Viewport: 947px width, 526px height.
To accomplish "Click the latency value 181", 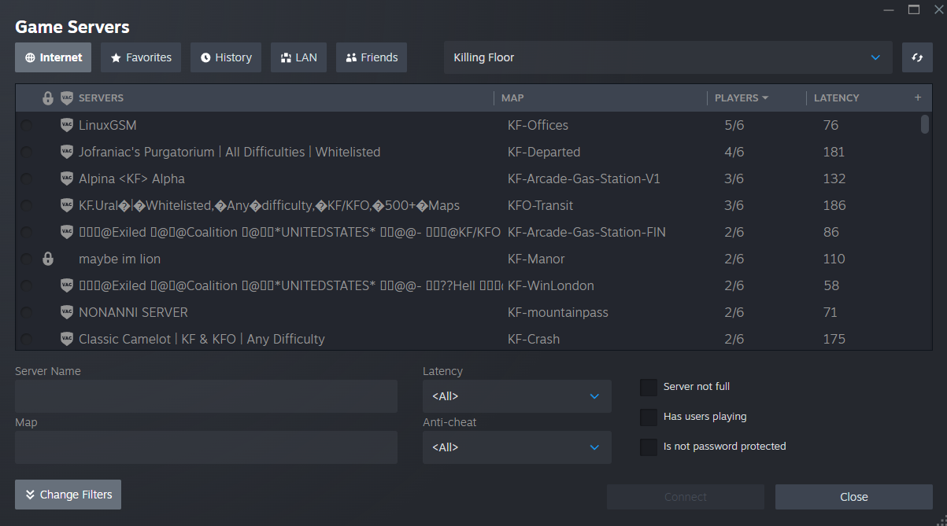I will (x=834, y=152).
